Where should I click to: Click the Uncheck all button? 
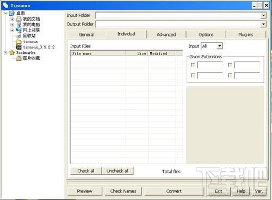(118, 171)
